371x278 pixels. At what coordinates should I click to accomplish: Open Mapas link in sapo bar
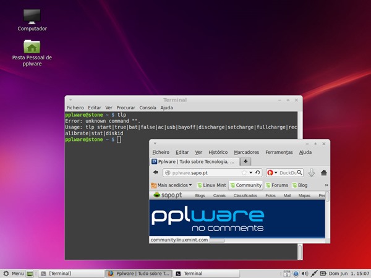tap(304, 195)
